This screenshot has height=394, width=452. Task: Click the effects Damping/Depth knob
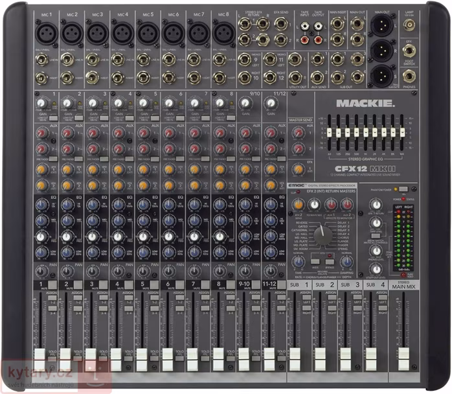pyautogui.click(x=346, y=262)
